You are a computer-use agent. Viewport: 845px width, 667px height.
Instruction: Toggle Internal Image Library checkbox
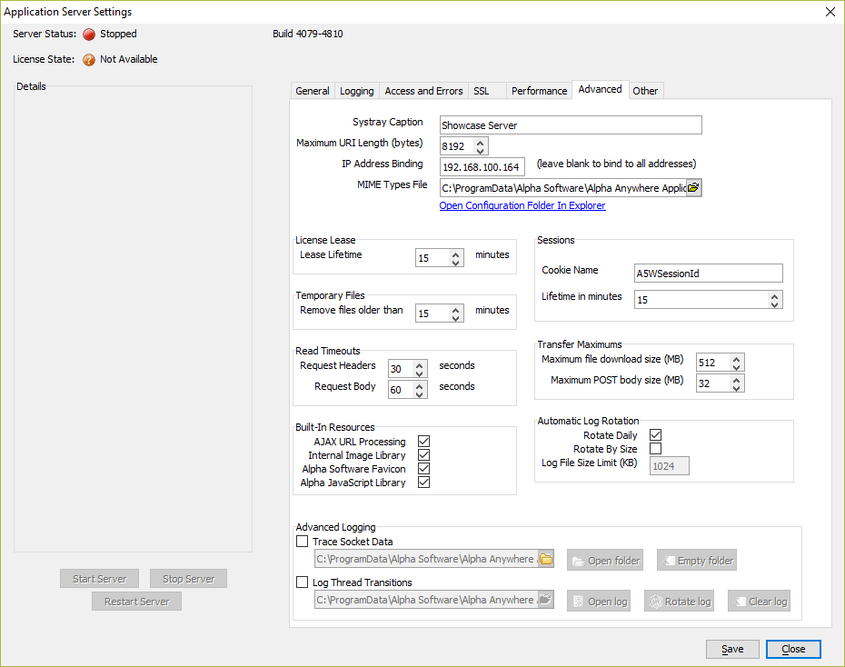[x=424, y=454]
